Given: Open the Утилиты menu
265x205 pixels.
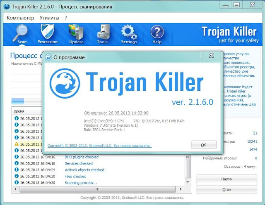Looking at the screenshot, I should tap(49, 18).
